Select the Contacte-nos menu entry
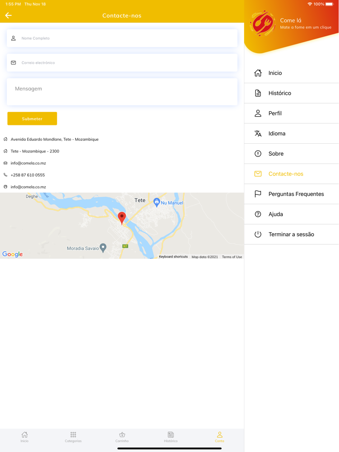 pyautogui.click(x=292, y=174)
